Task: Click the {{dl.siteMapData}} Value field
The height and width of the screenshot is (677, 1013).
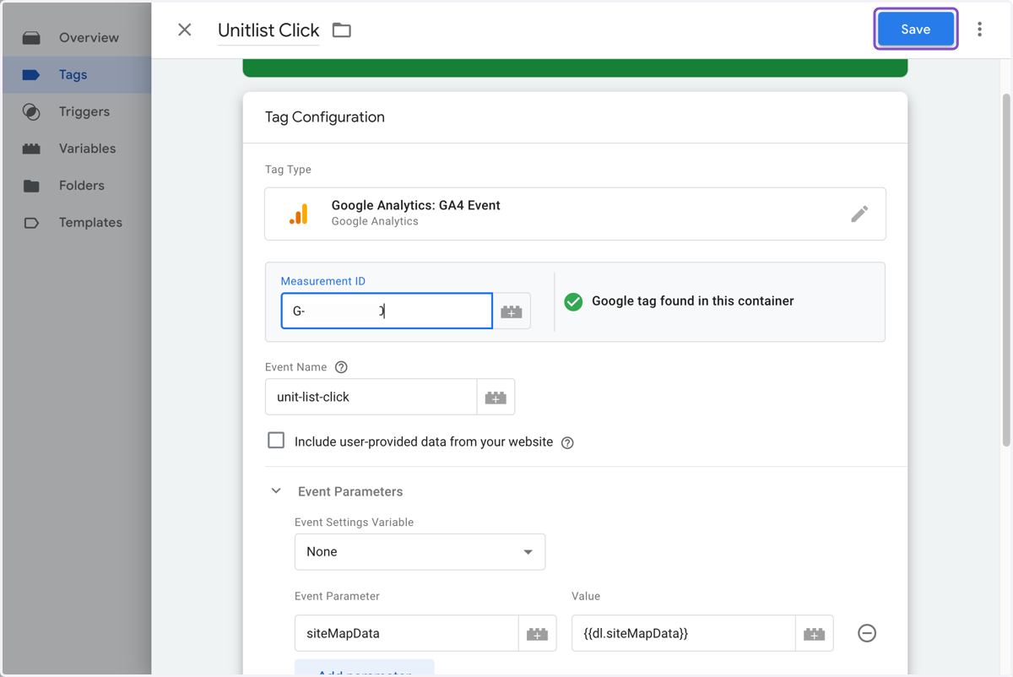Action: click(683, 633)
